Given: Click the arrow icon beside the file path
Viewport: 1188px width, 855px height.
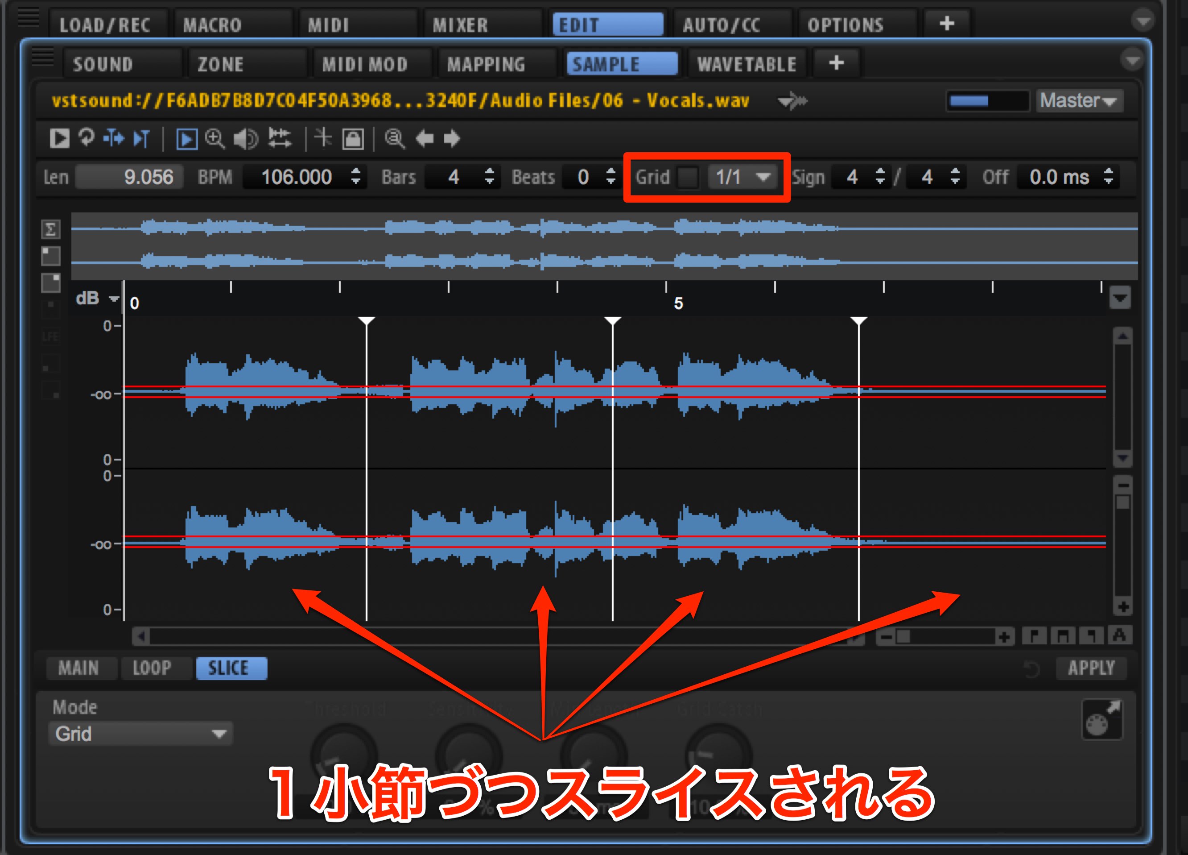Looking at the screenshot, I should point(792,100).
